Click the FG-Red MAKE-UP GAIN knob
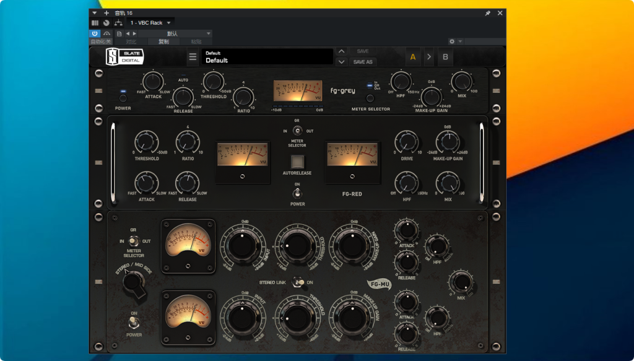 coord(448,142)
